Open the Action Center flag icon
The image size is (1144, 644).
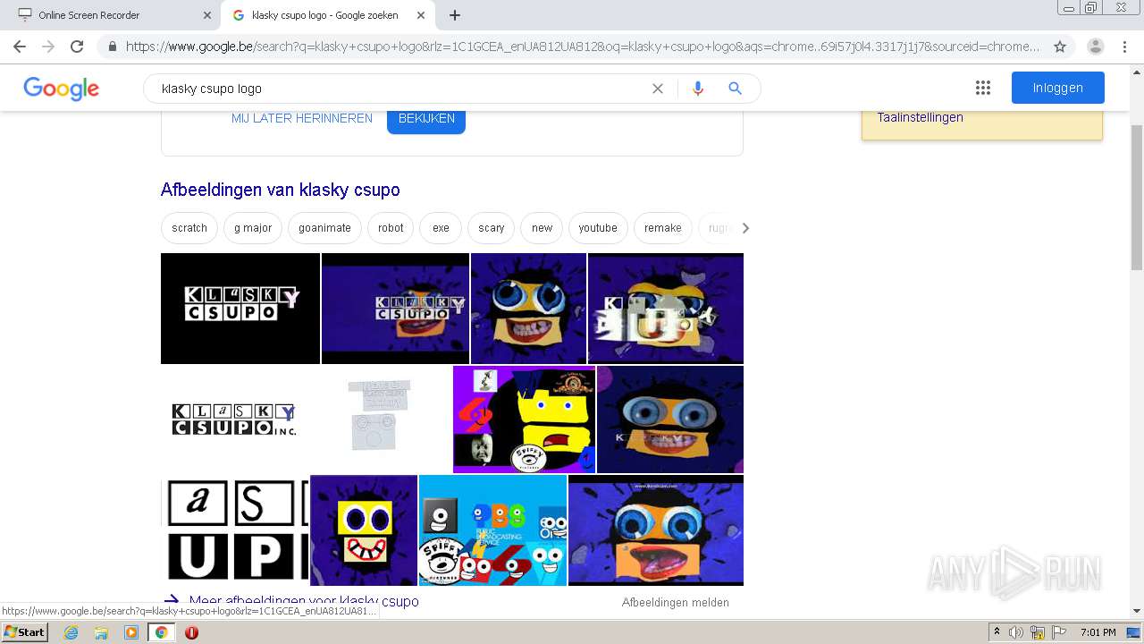click(1057, 632)
